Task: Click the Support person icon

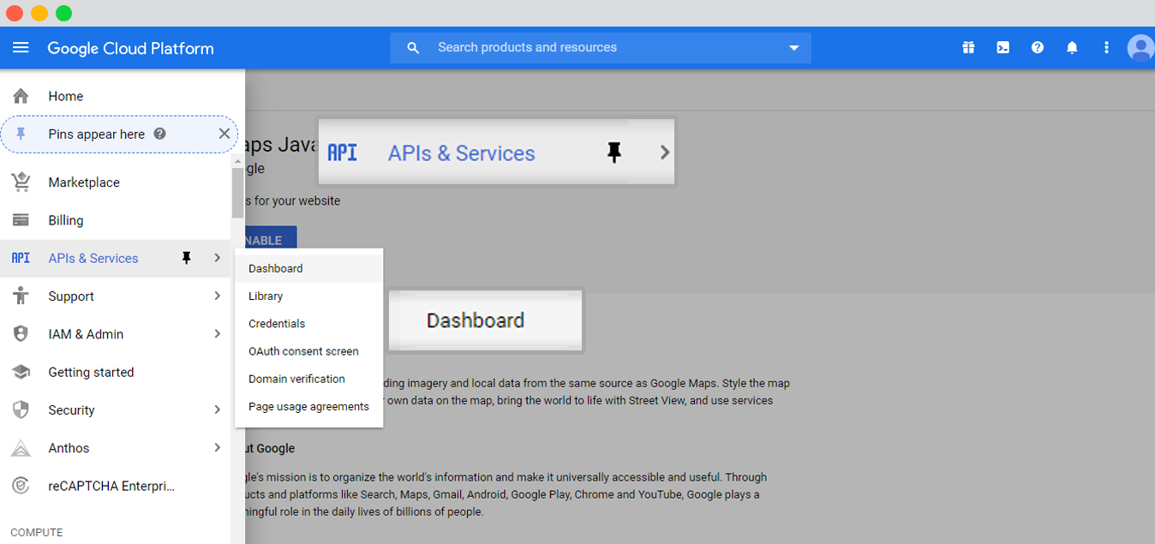Action: [21, 296]
